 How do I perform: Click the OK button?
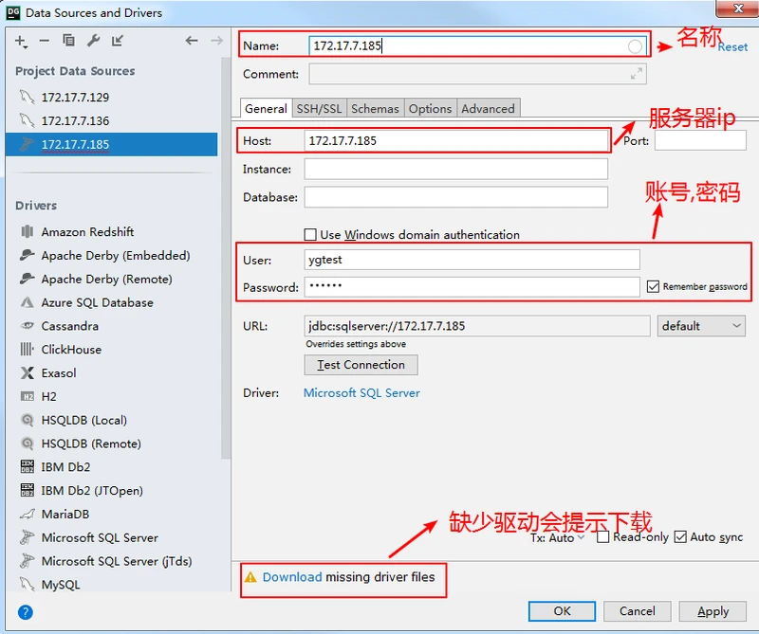pos(562,611)
